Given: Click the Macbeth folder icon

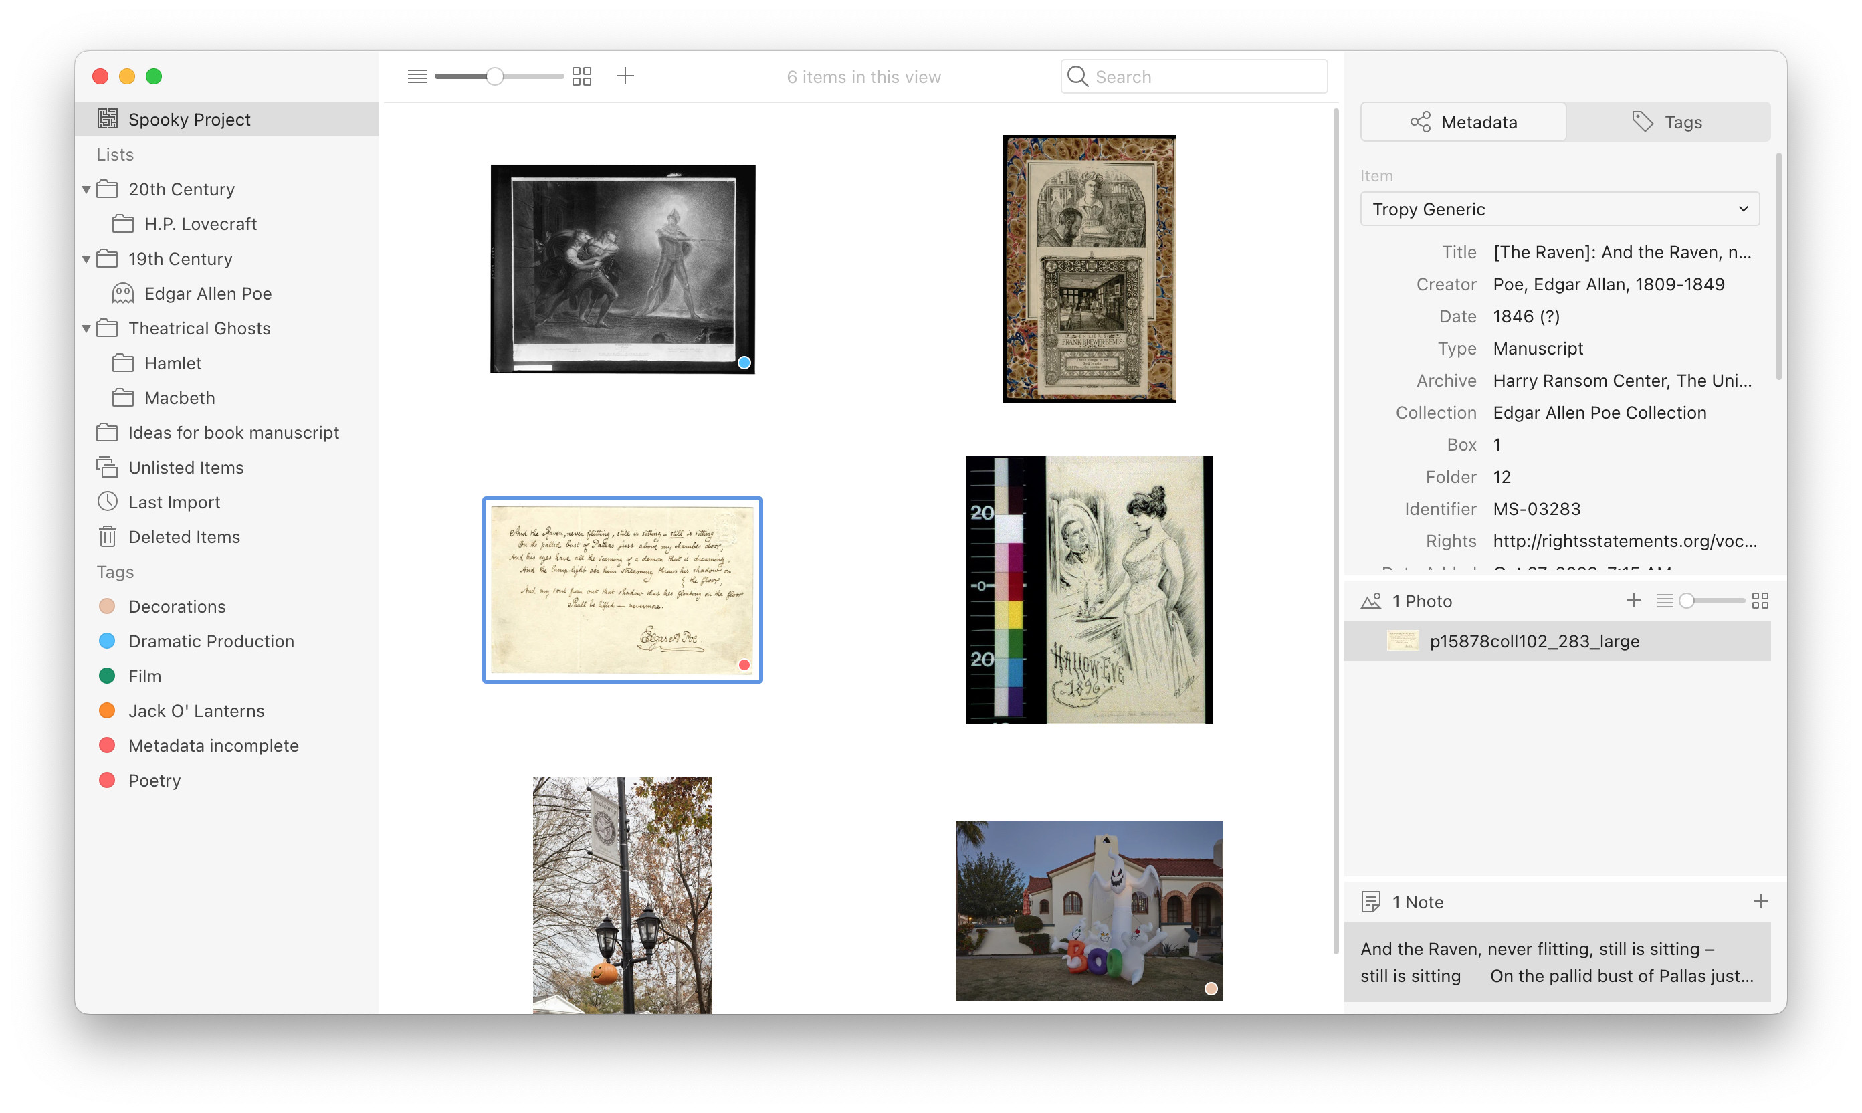Looking at the screenshot, I should [x=123, y=397].
